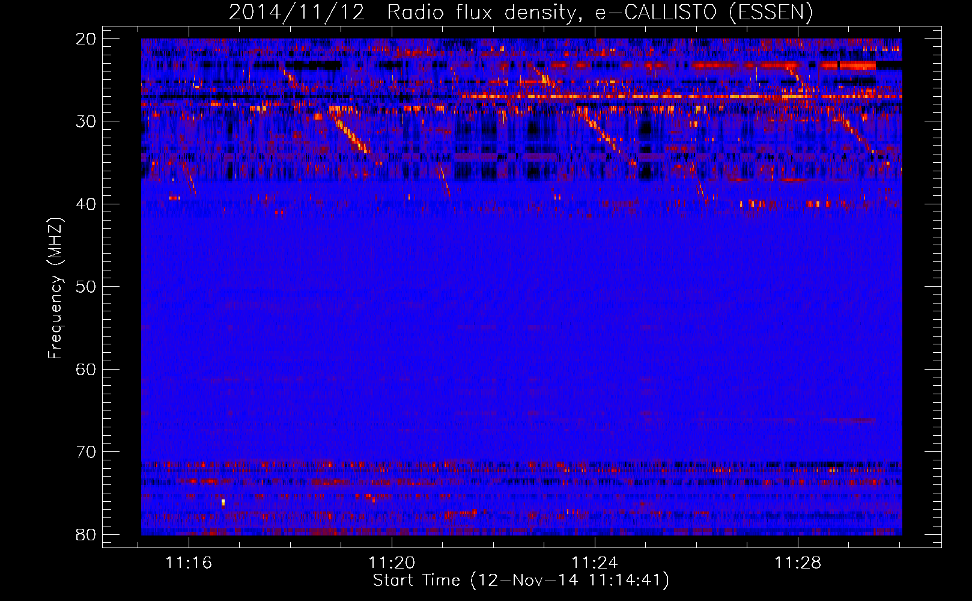Click the 30 MHz frequency tick label

(87, 121)
